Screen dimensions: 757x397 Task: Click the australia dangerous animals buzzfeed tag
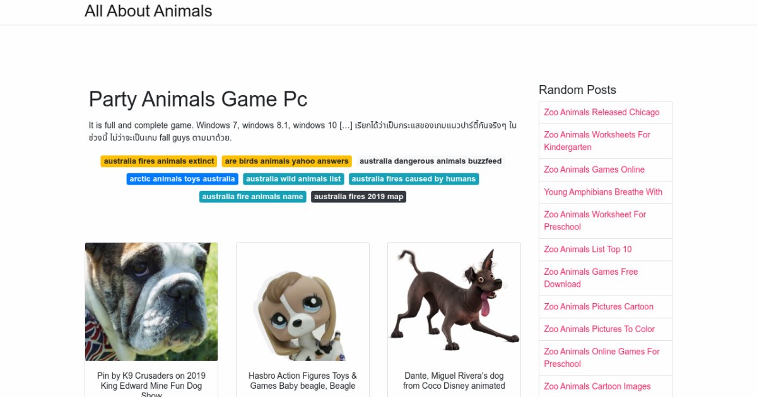(x=430, y=161)
